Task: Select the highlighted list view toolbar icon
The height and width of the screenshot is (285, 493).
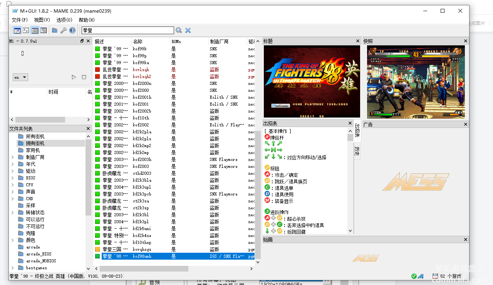Action: [35, 30]
